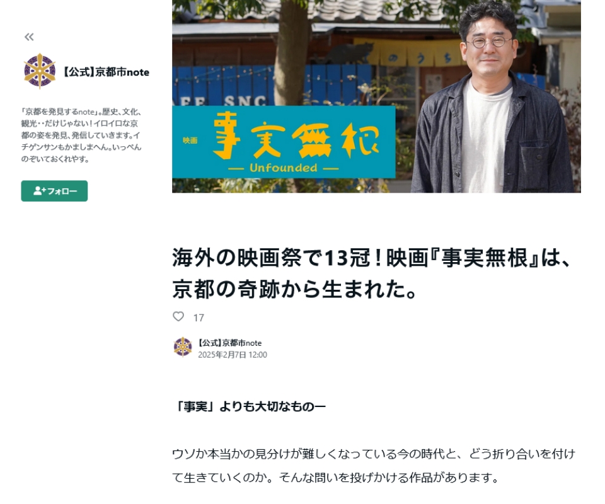Open the author name 【公式】京都市note byline
Image resolution: width=605 pixels, height=504 pixels.
pos(230,343)
